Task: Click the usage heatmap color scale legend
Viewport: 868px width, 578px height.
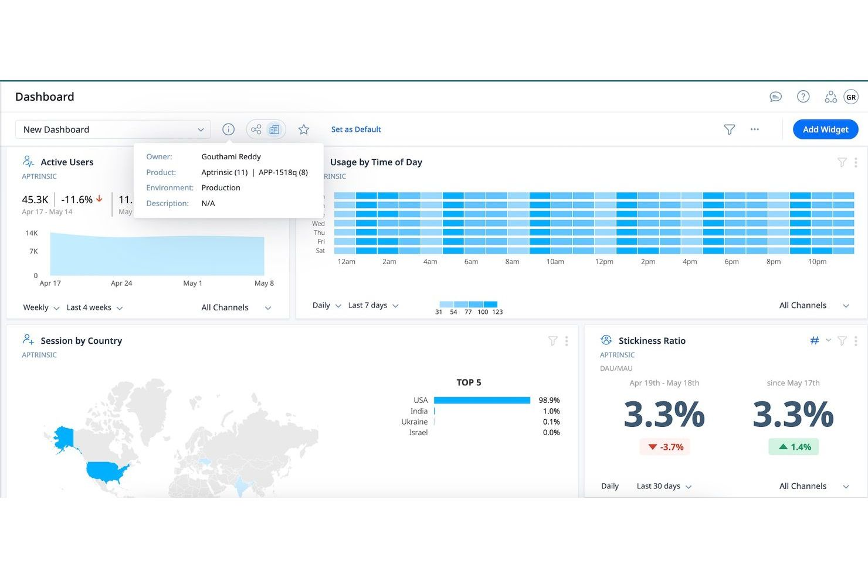Action: tap(468, 304)
